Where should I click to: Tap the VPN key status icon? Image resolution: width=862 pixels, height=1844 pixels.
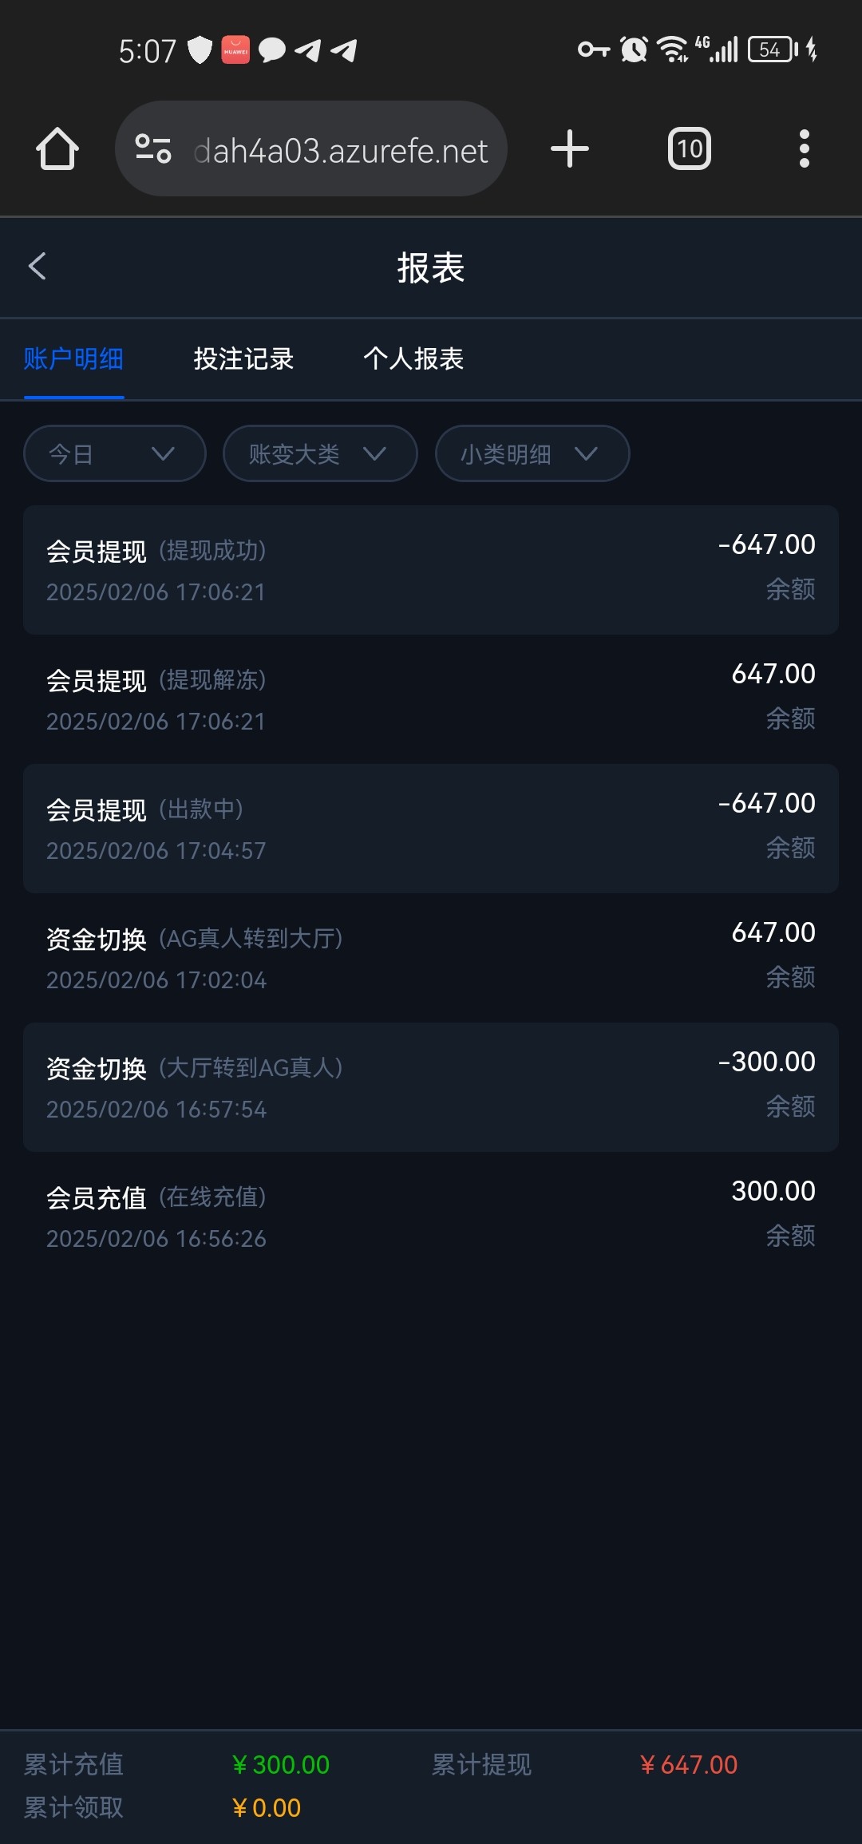[593, 49]
